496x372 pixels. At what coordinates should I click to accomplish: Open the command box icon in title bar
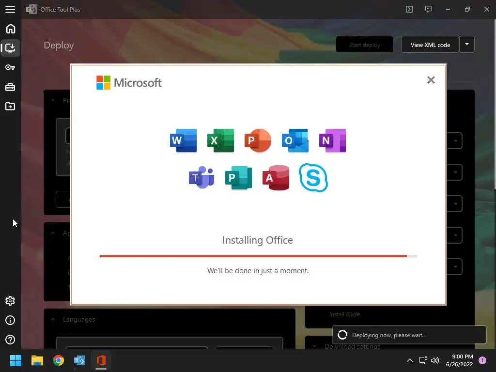(409, 9)
